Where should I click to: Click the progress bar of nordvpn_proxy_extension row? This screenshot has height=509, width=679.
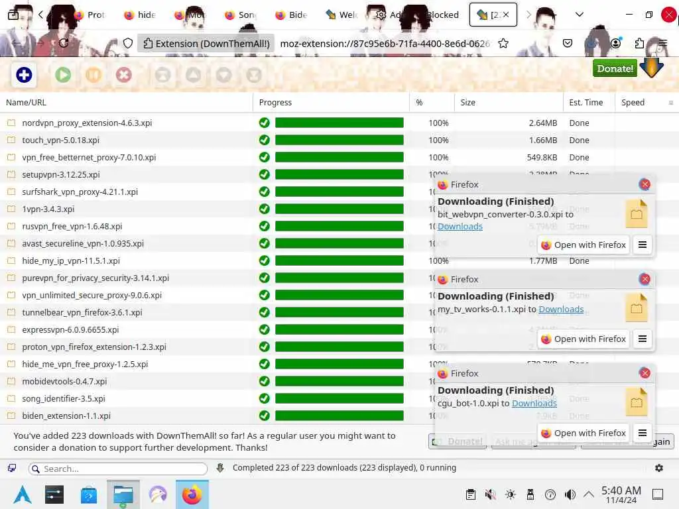[x=339, y=123]
